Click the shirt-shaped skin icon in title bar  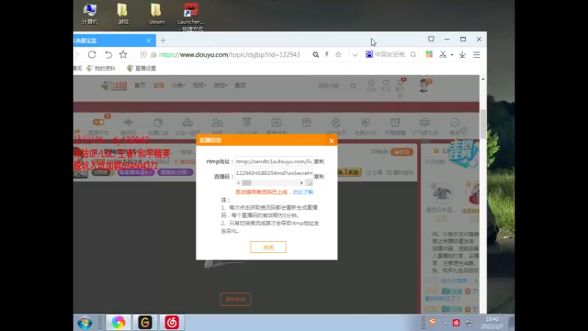point(431,39)
